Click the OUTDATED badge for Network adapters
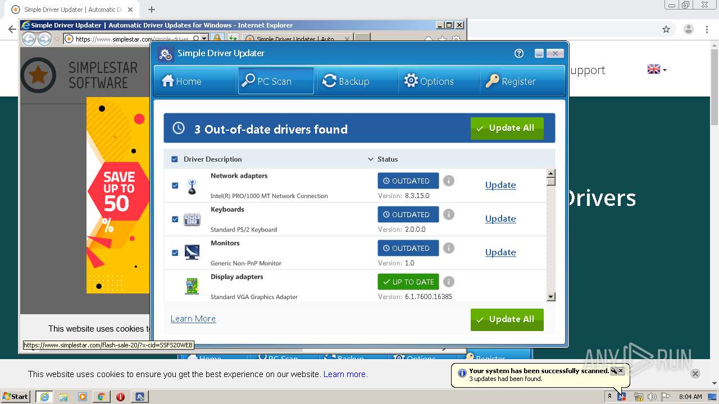719x404 pixels. tap(408, 181)
